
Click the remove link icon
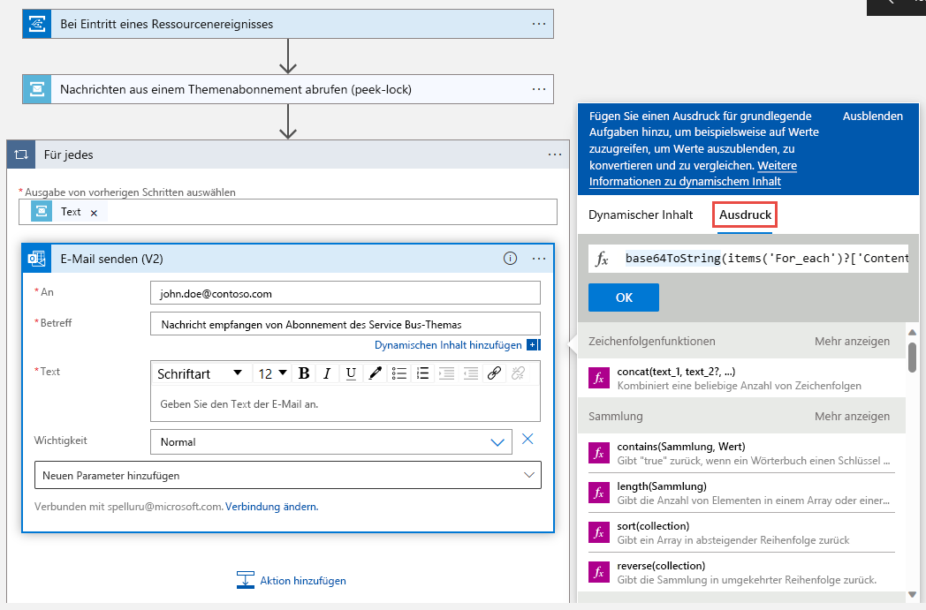click(518, 373)
